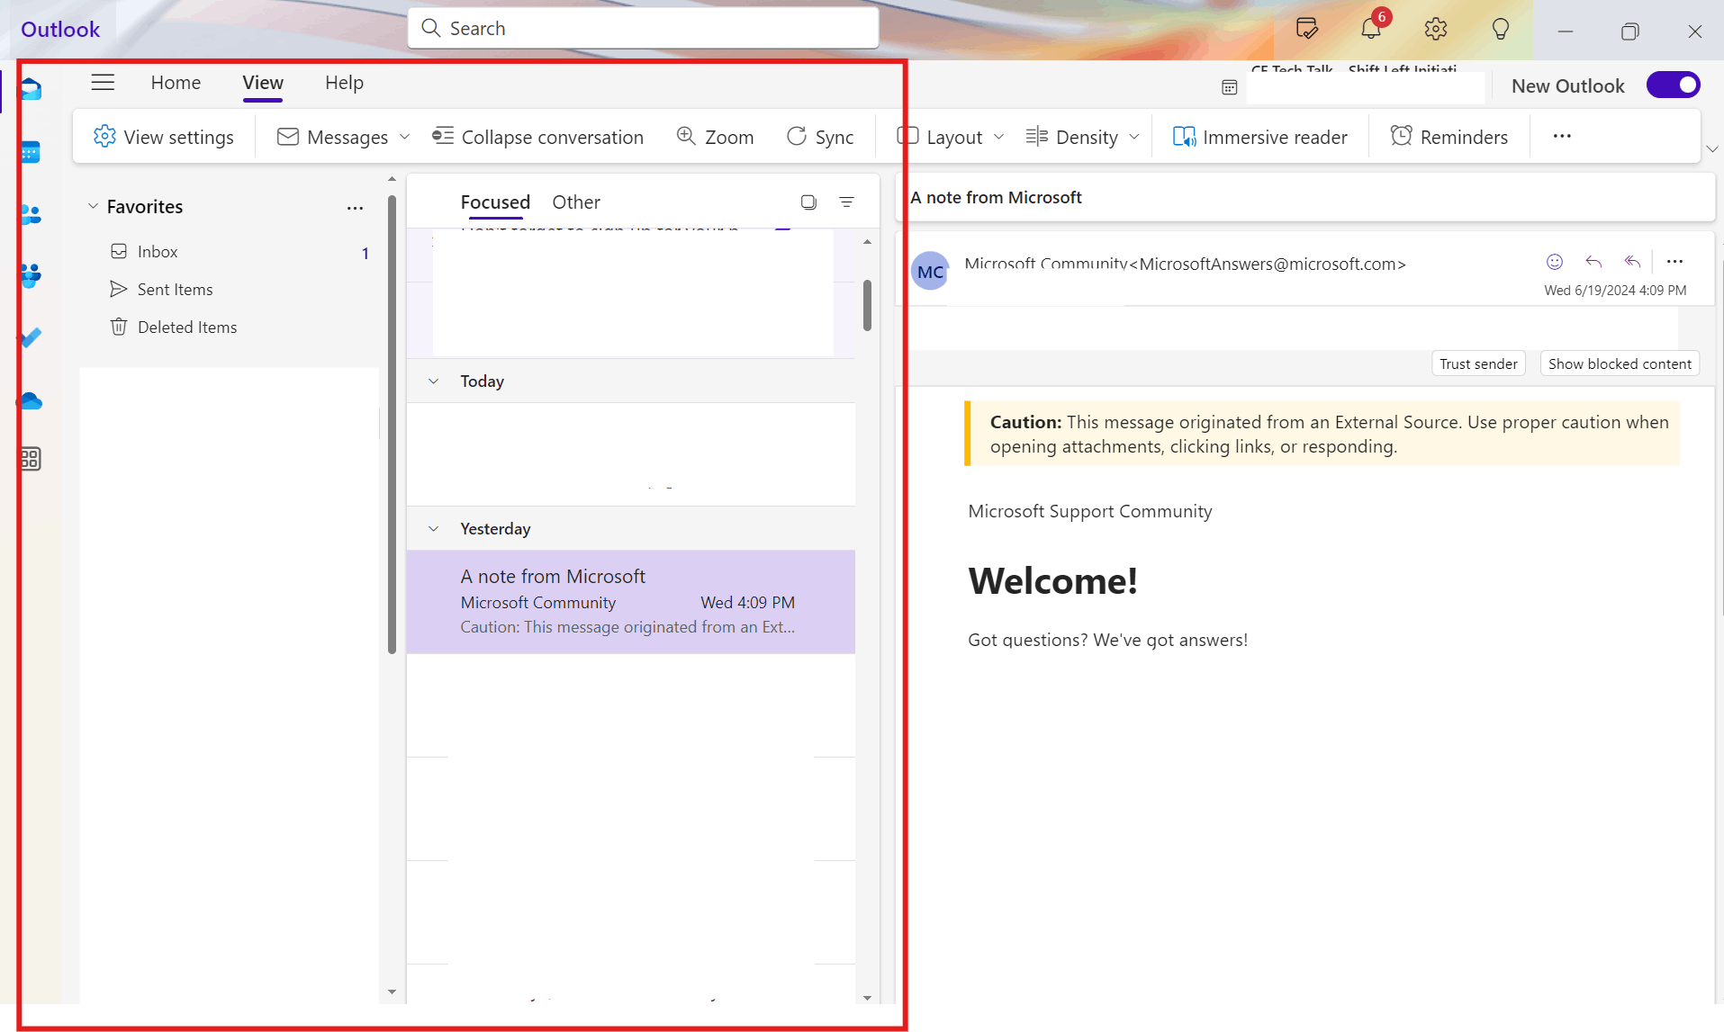Open more options for Favorites

tap(355, 208)
